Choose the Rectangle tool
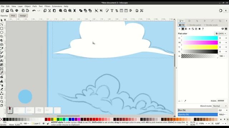This screenshot has height=128, width=229. [1, 28]
